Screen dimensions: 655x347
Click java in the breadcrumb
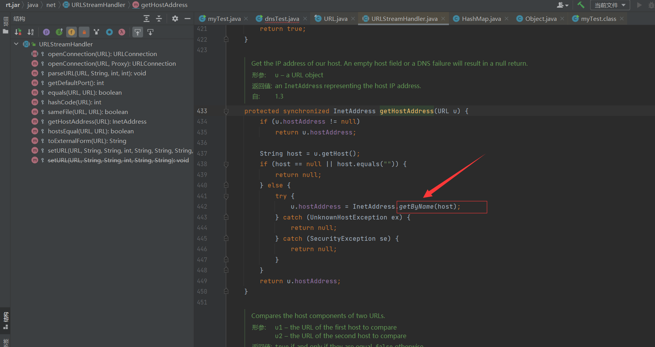pos(32,5)
